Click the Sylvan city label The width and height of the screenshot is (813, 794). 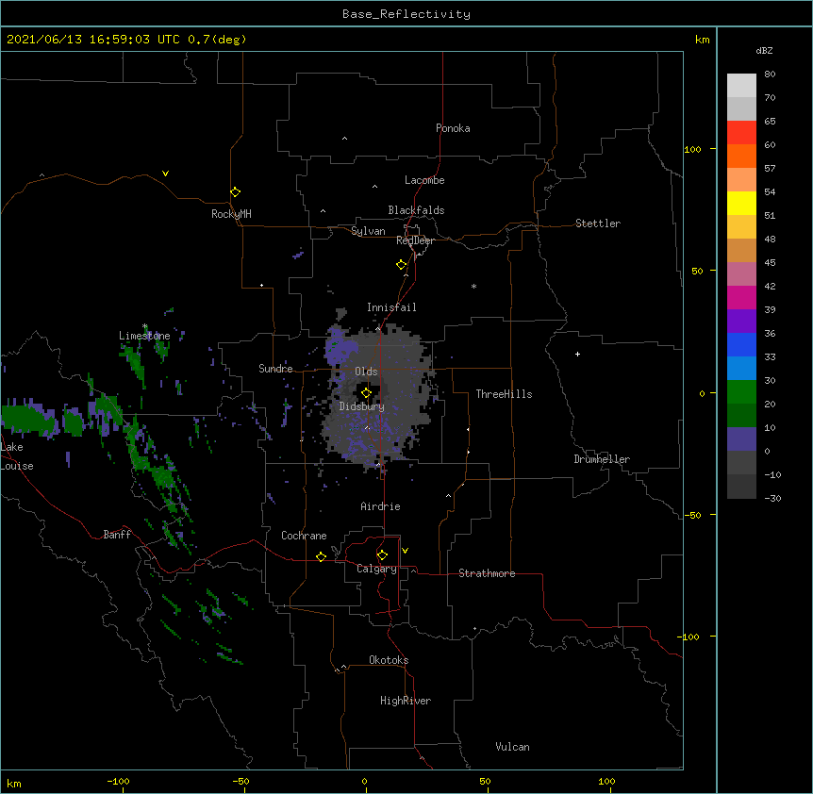point(368,231)
